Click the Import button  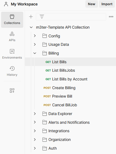coord(107,4)
